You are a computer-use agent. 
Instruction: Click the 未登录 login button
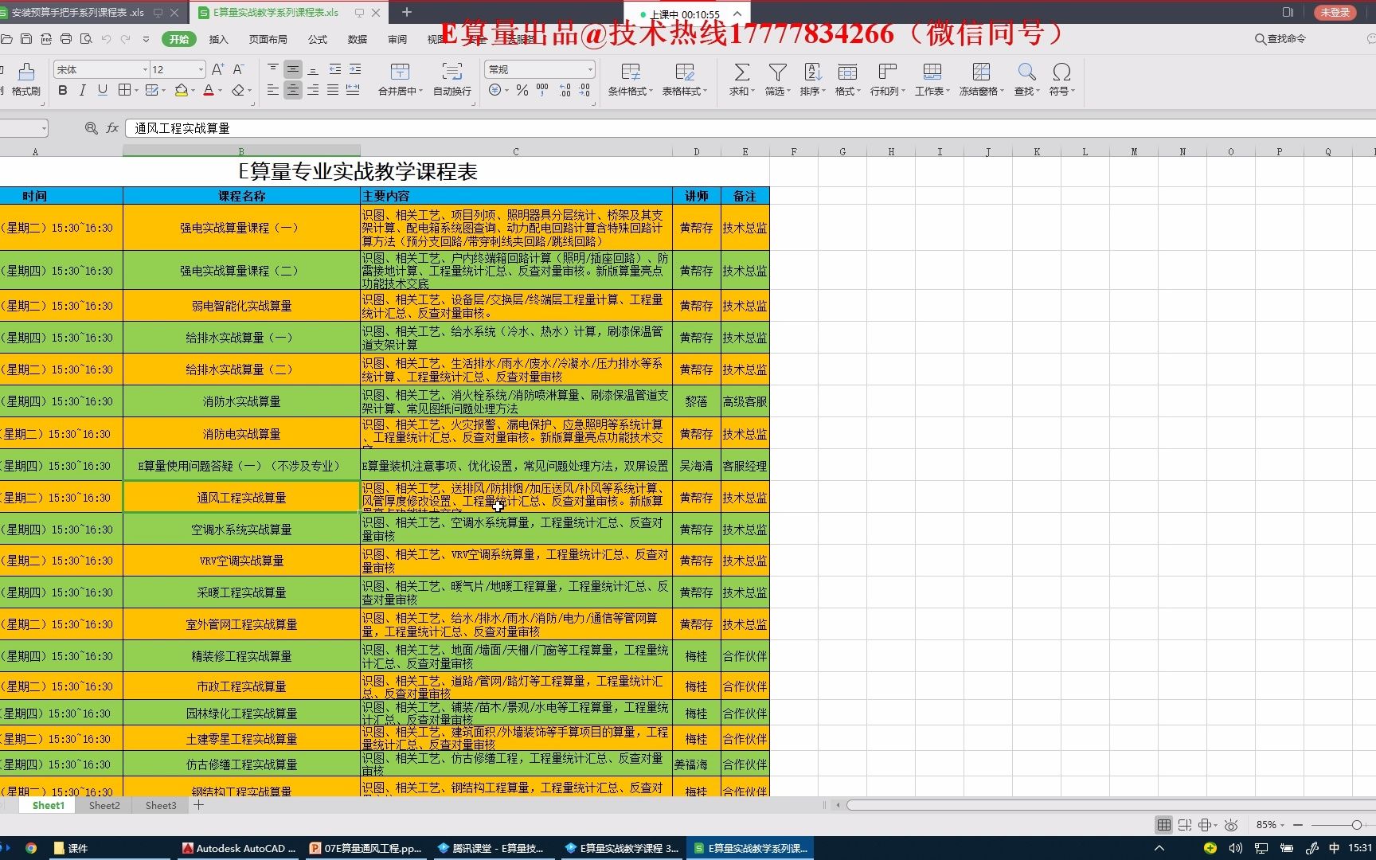click(1335, 12)
